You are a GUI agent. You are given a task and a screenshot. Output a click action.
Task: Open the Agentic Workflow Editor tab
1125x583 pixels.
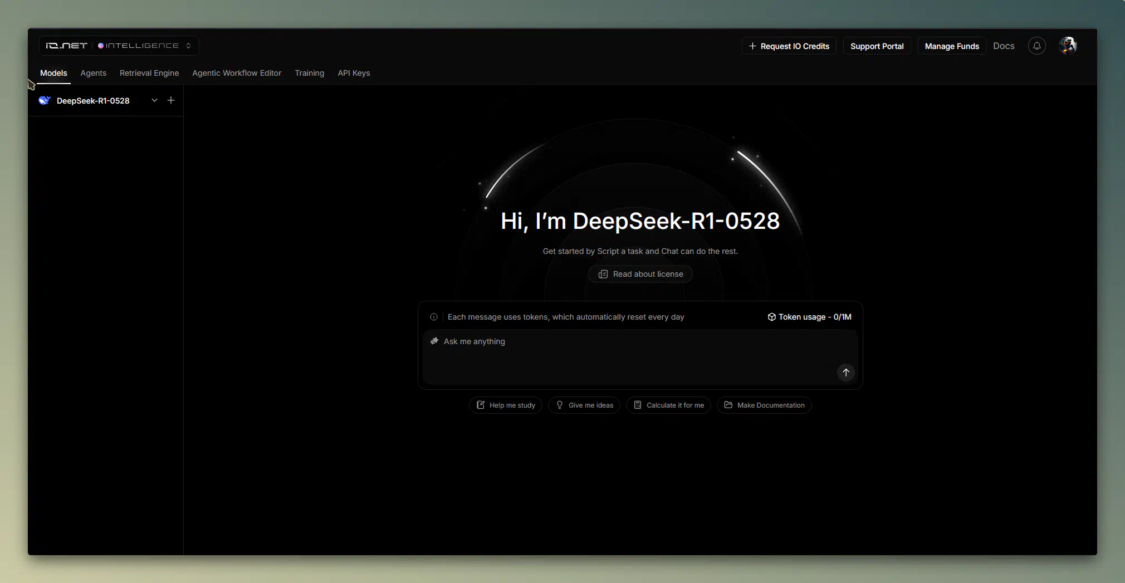pos(237,73)
